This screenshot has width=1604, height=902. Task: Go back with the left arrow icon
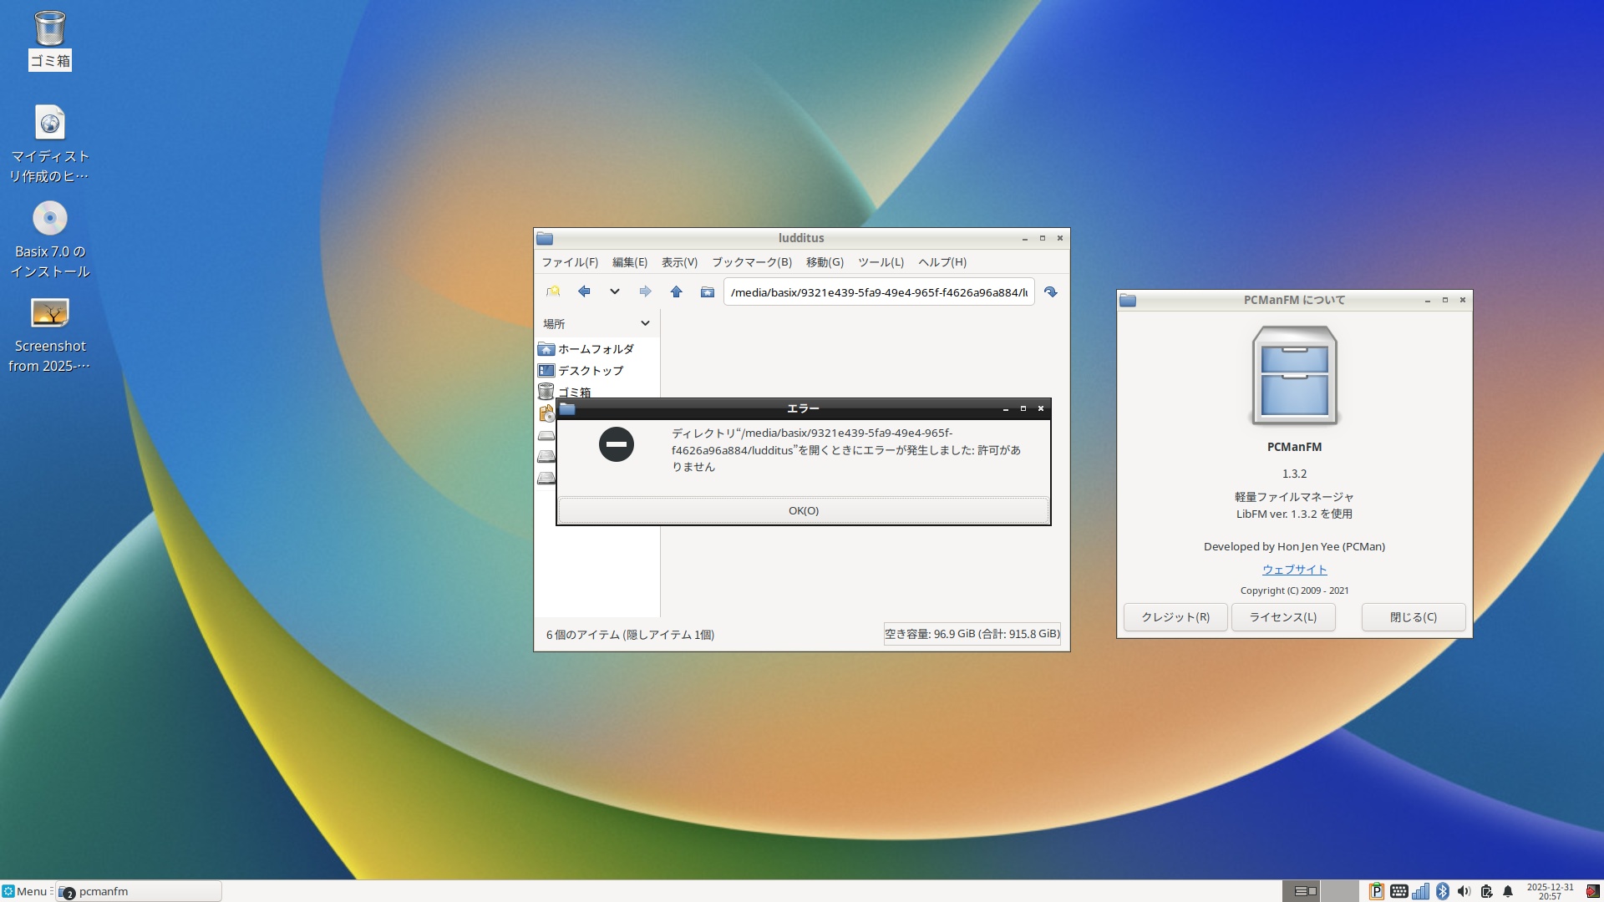click(584, 291)
